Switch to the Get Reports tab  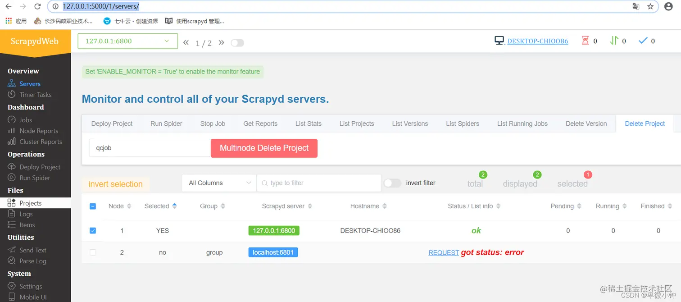pyautogui.click(x=260, y=124)
